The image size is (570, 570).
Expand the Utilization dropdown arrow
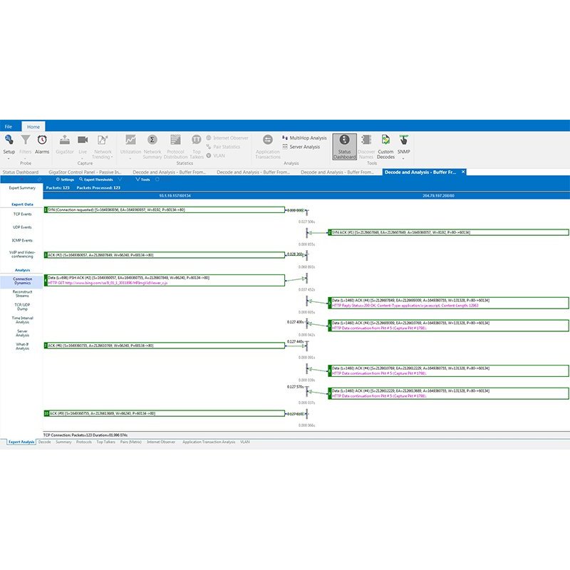pos(130,158)
